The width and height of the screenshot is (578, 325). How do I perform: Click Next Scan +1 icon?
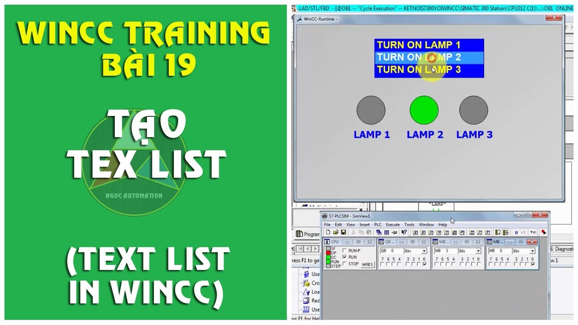[x=523, y=232]
